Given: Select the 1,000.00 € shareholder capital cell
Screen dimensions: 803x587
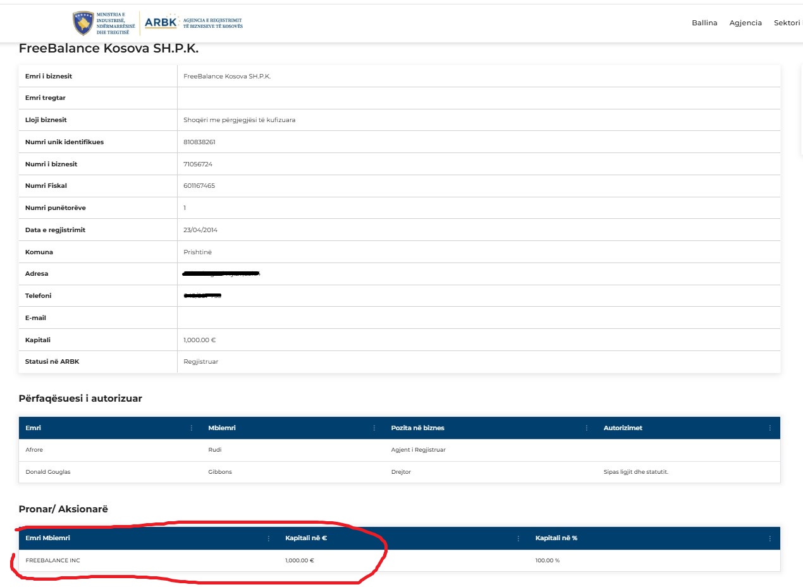Looking at the screenshot, I should click(x=300, y=560).
